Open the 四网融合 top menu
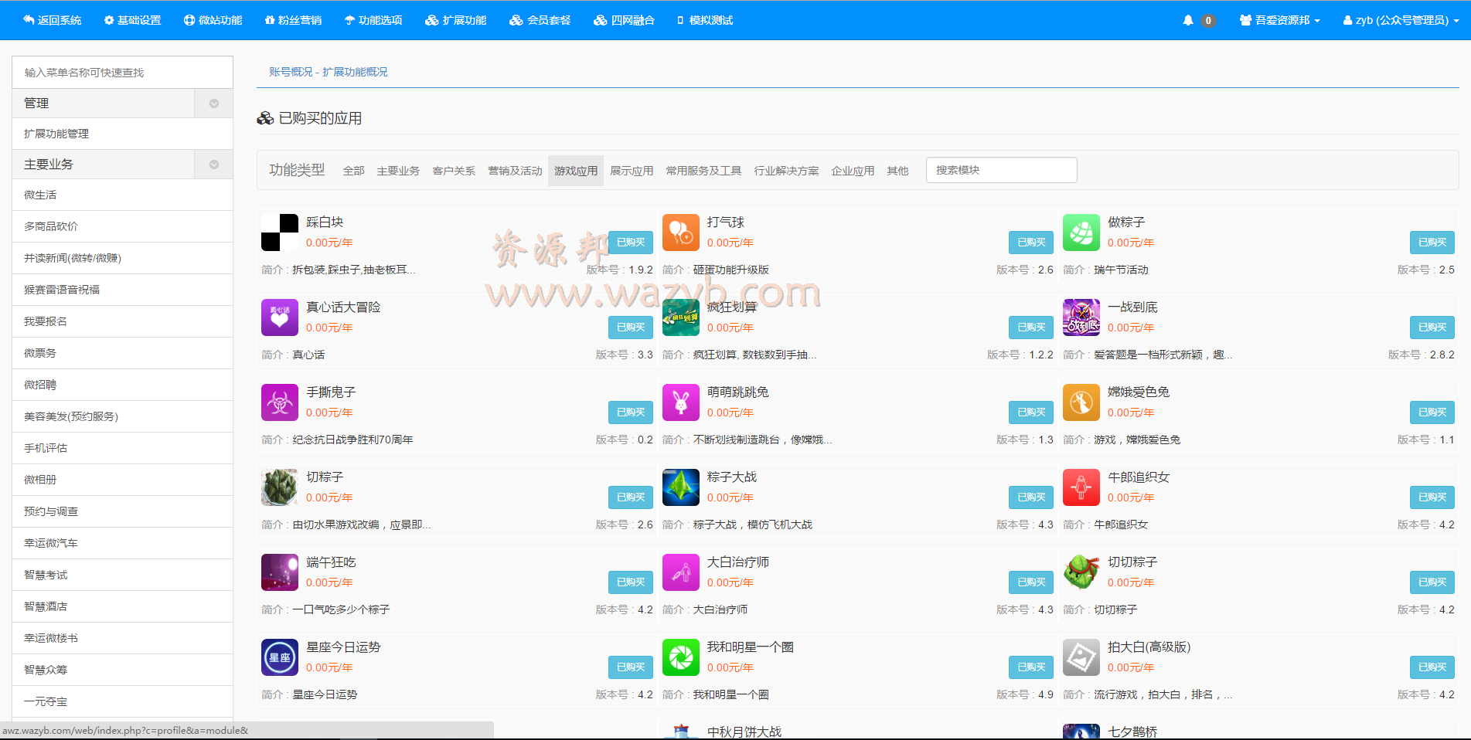1471x740 pixels. pyautogui.click(x=624, y=20)
